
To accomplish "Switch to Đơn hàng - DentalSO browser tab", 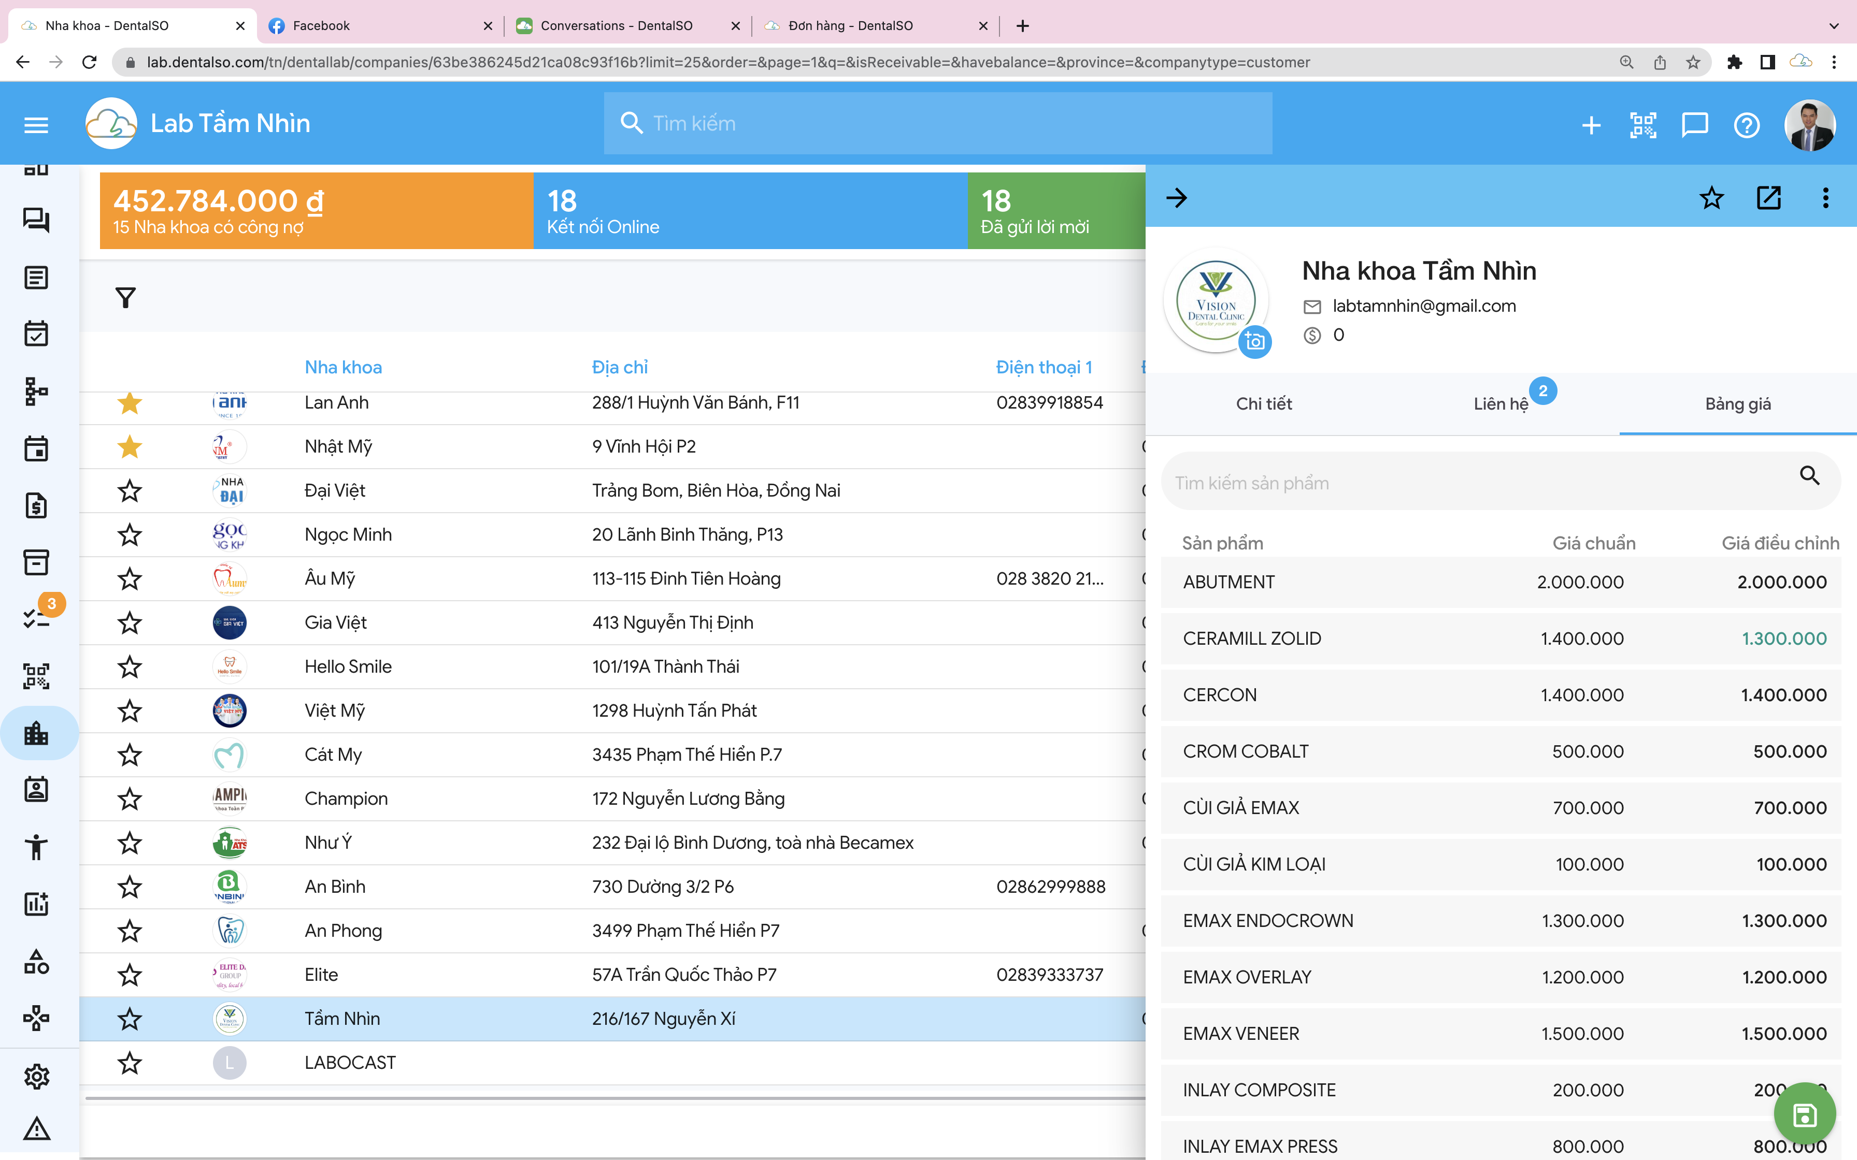I will click(876, 25).
